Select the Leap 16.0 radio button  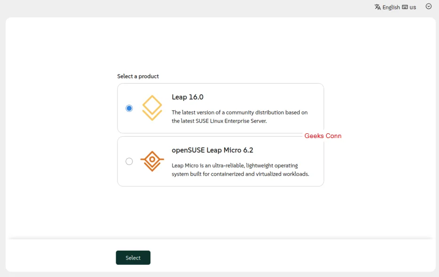(129, 108)
